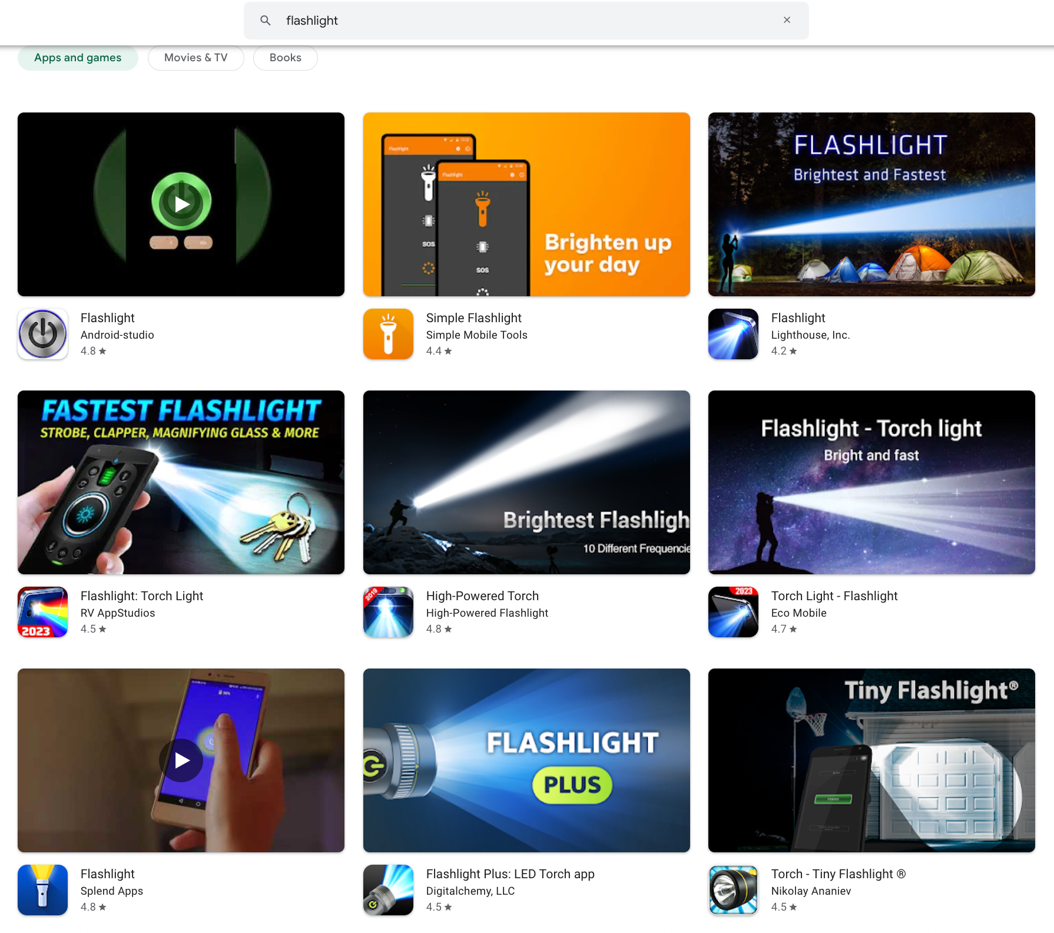Open the Brightest Flashlight mountain banner

(526, 482)
